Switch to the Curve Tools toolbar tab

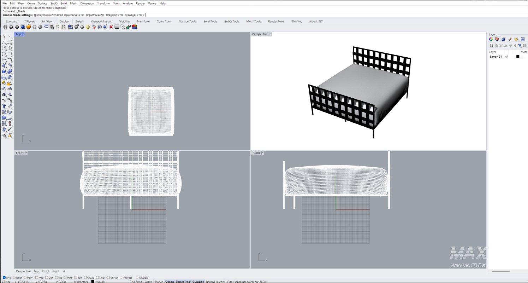pos(164,21)
